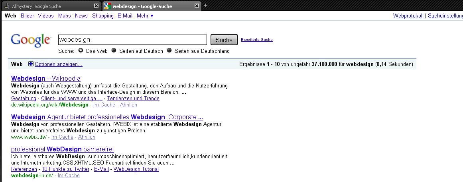This screenshot has width=463, height=182.
Task: Expand the Mehr dropdown menu
Action: coord(145,16)
